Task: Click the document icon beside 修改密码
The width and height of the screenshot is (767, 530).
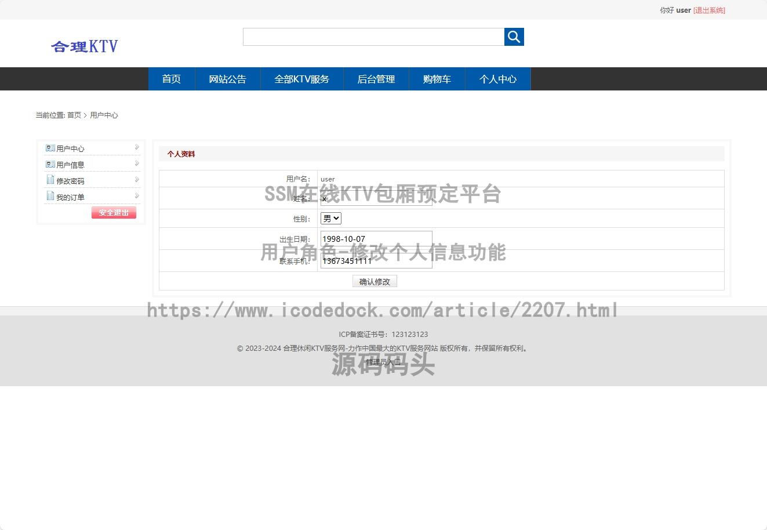Action: coord(50,180)
